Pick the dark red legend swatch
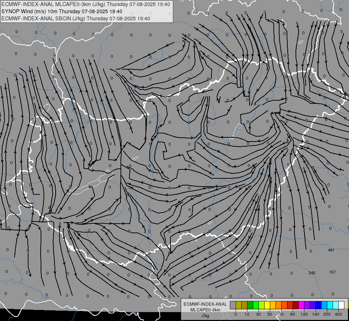Image resolution: width=349 pixels, height=321 pixels. point(296,305)
